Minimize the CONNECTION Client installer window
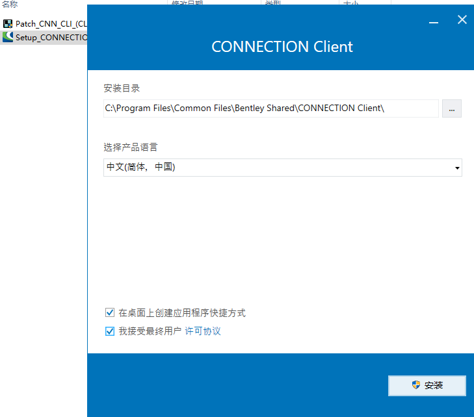The height and width of the screenshot is (417, 474). [x=434, y=21]
